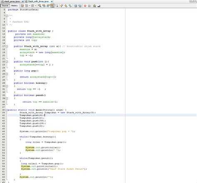Collapse the push method code fold

pos(7,62)
